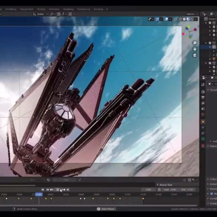This screenshot has width=217, height=217.
Task: Click the blue 2585 playhead frame indicator
Action: [x=39, y=194]
